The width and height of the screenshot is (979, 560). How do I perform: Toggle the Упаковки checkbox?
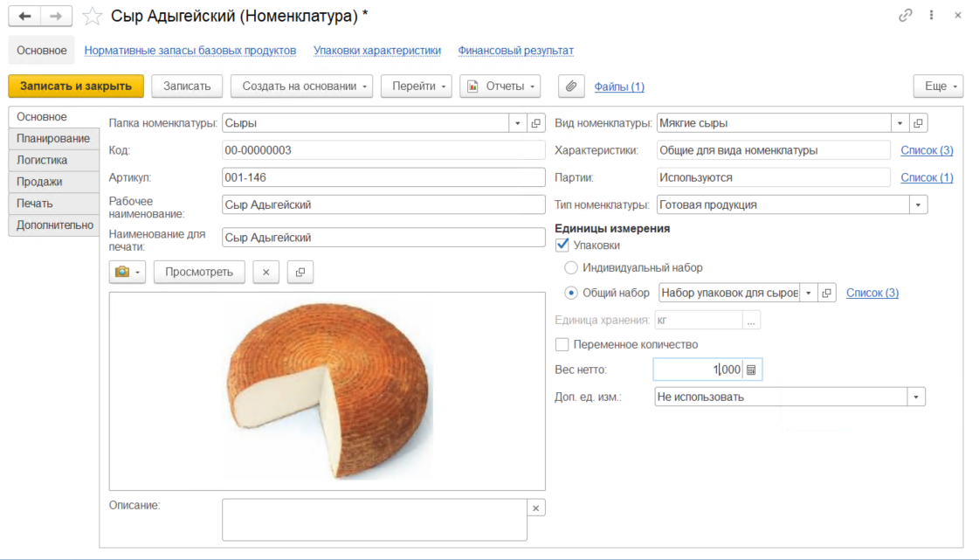pos(562,245)
